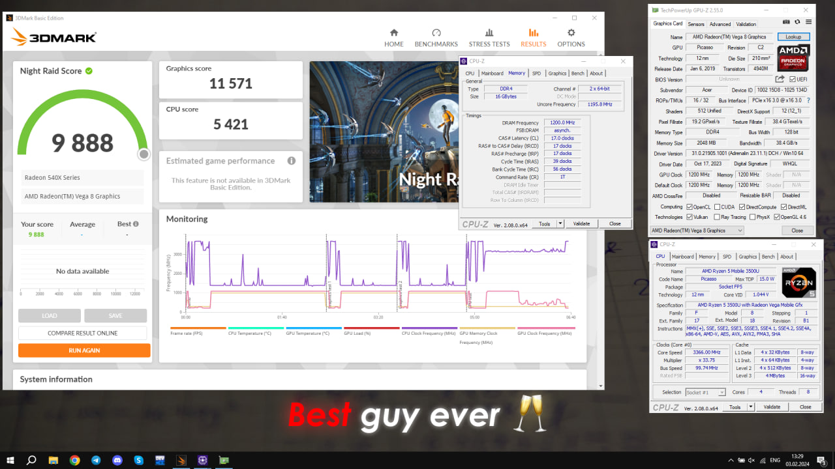Switch to the Advanced tab in GPU-Z
Image resolution: width=835 pixels, height=469 pixels.
point(720,24)
